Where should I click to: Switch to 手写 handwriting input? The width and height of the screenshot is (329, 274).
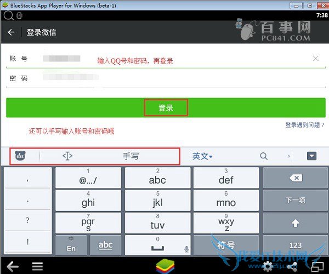point(131,156)
